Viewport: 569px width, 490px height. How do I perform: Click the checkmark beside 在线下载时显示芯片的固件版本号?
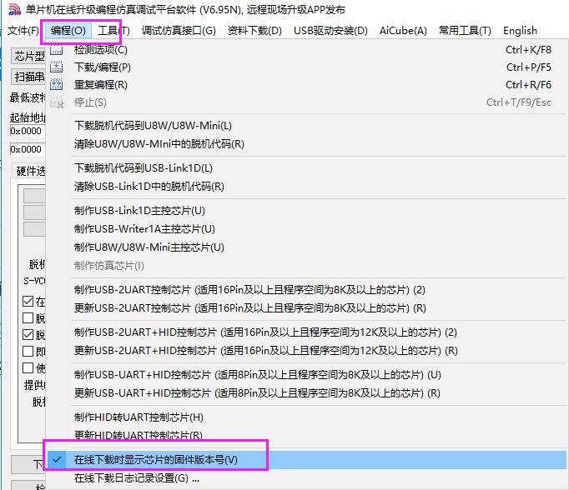click(57, 459)
